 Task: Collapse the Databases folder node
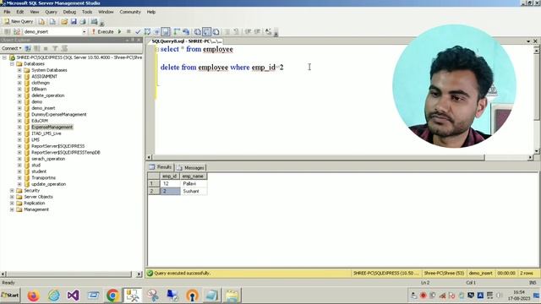point(12,64)
